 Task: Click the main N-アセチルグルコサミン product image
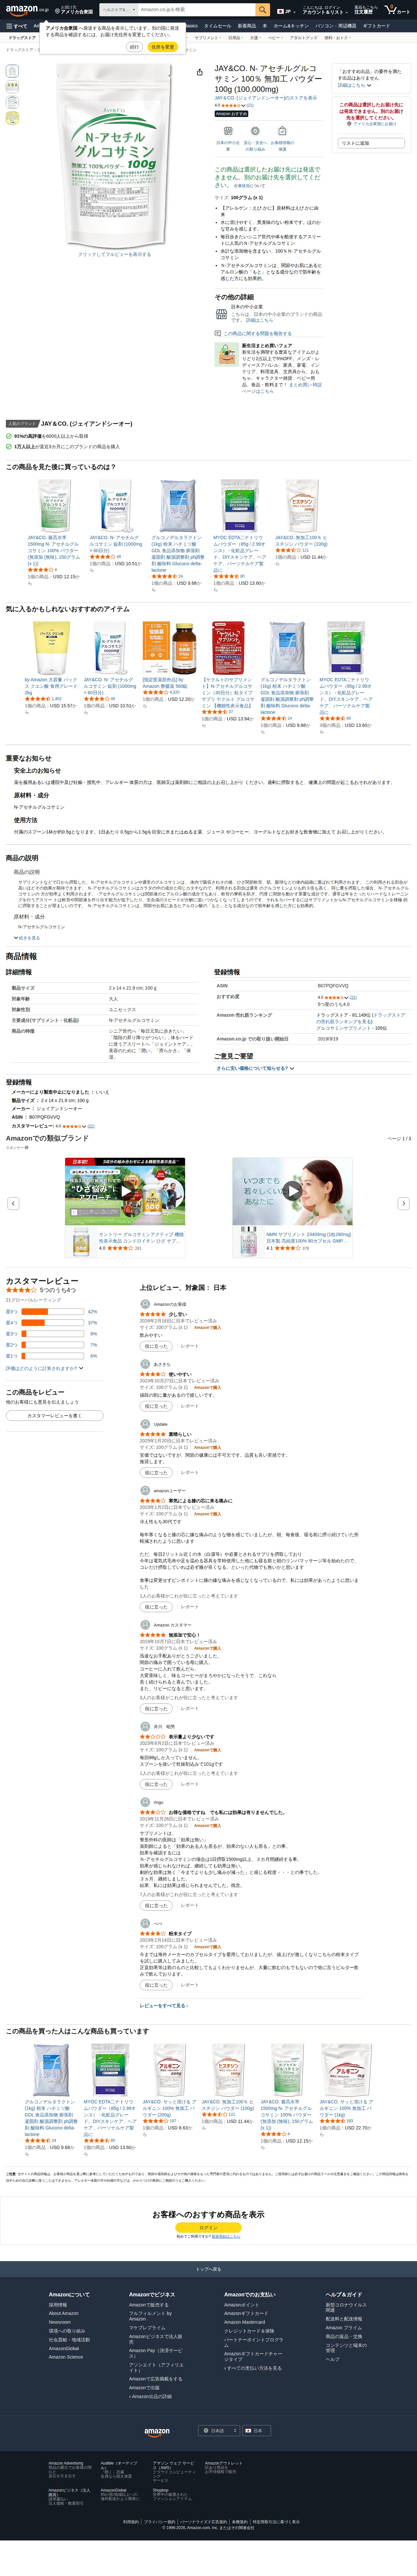tap(115, 156)
